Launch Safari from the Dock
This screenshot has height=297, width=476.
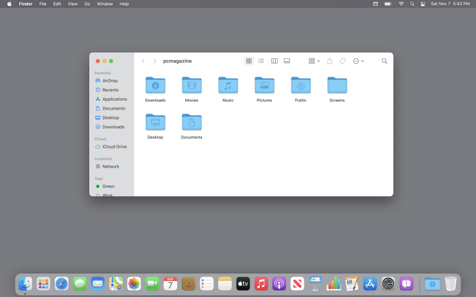coord(61,283)
